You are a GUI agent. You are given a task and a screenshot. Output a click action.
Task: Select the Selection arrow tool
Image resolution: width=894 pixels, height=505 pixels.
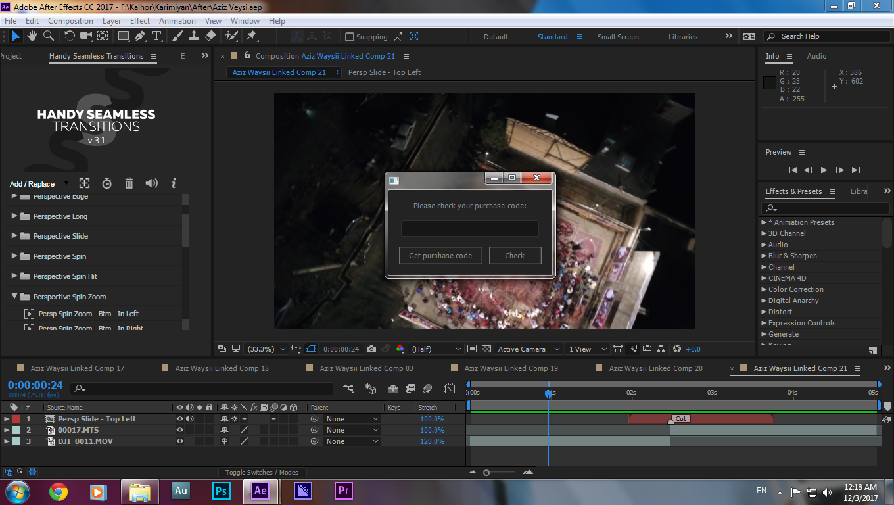(16, 36)
